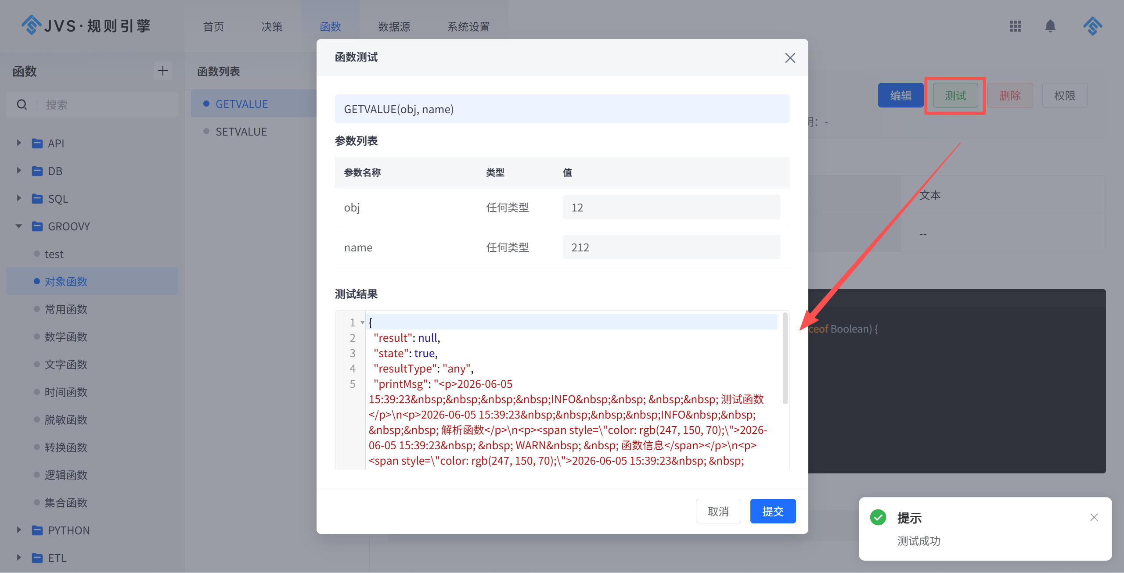Select 数学函数 in the tree
Screen dimensions: 1124x573
click(x=66, y=337)
